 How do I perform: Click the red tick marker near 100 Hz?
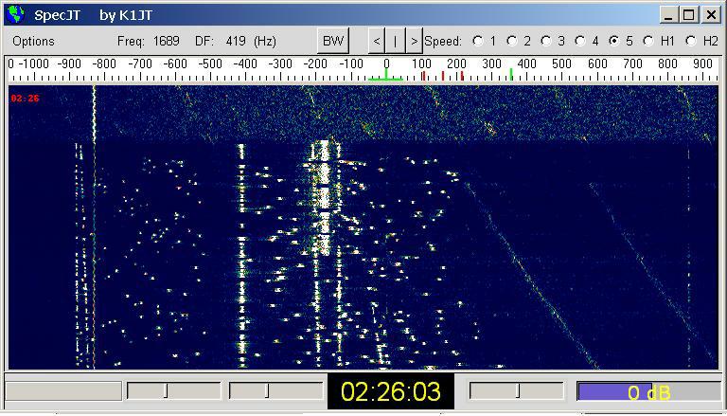coord(423,76)
